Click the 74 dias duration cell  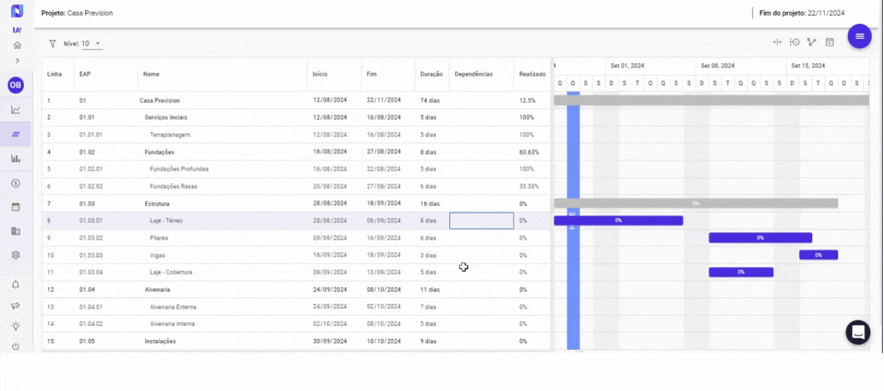pyautogui.click(x=430, y=100)
